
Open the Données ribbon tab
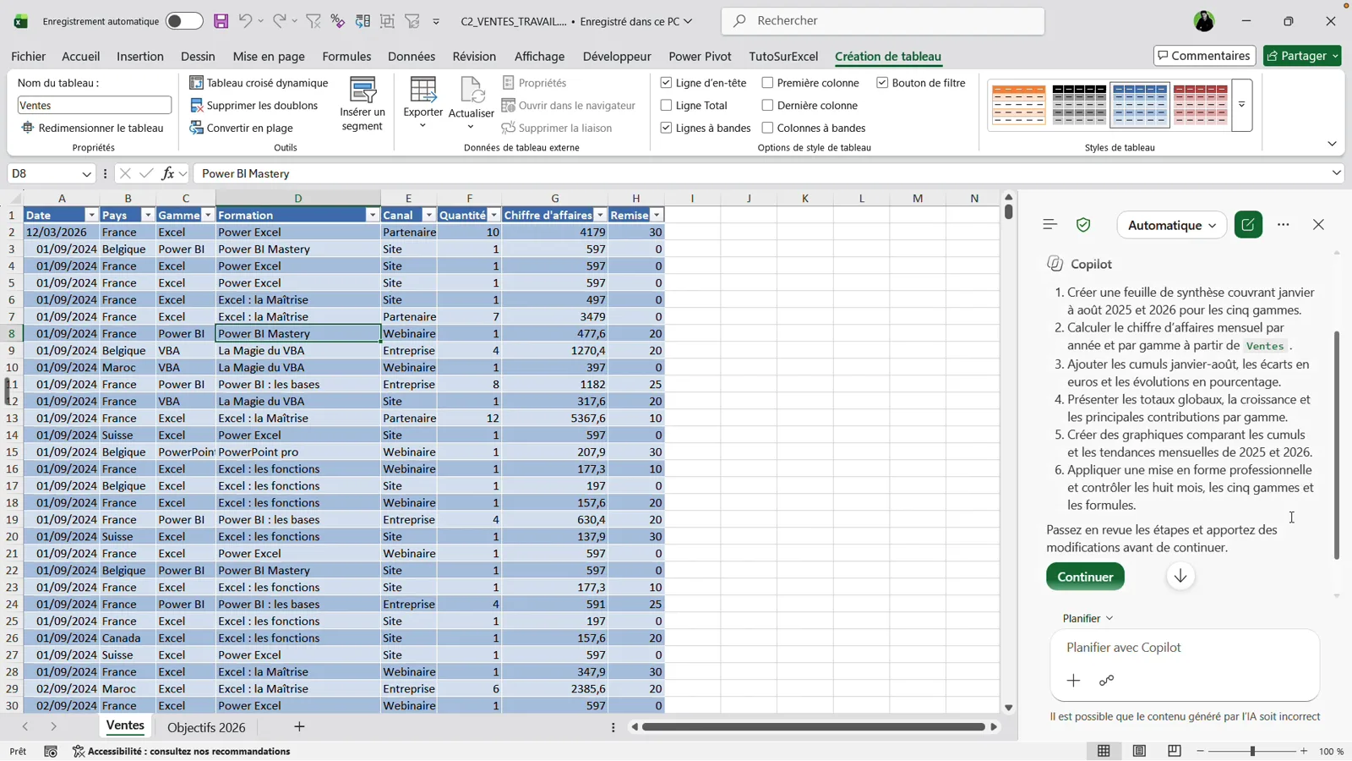point(412,57)
